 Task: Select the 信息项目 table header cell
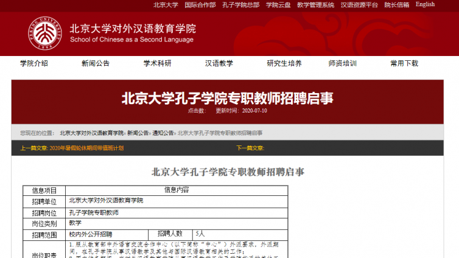pyautogui.click(x=44, y=190)
